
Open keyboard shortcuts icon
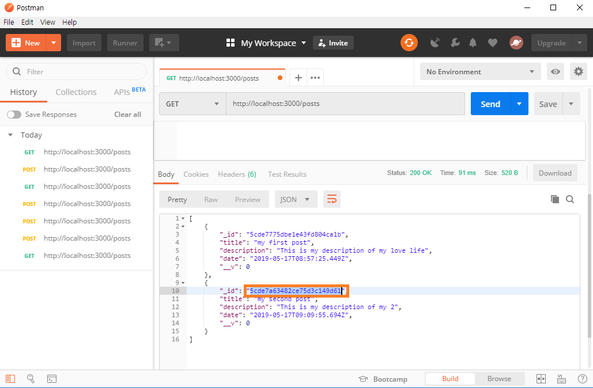pos(562,379)
